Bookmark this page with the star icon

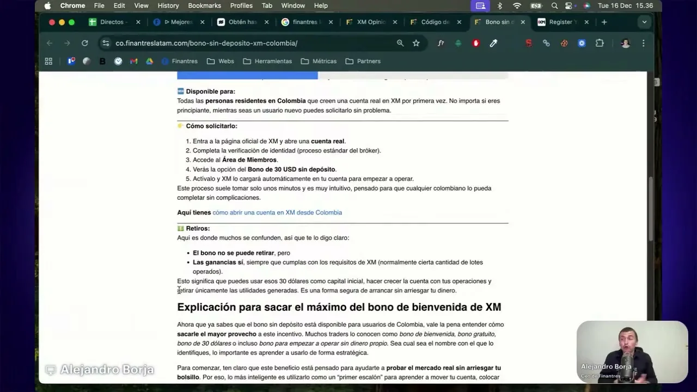click(416, 43)
